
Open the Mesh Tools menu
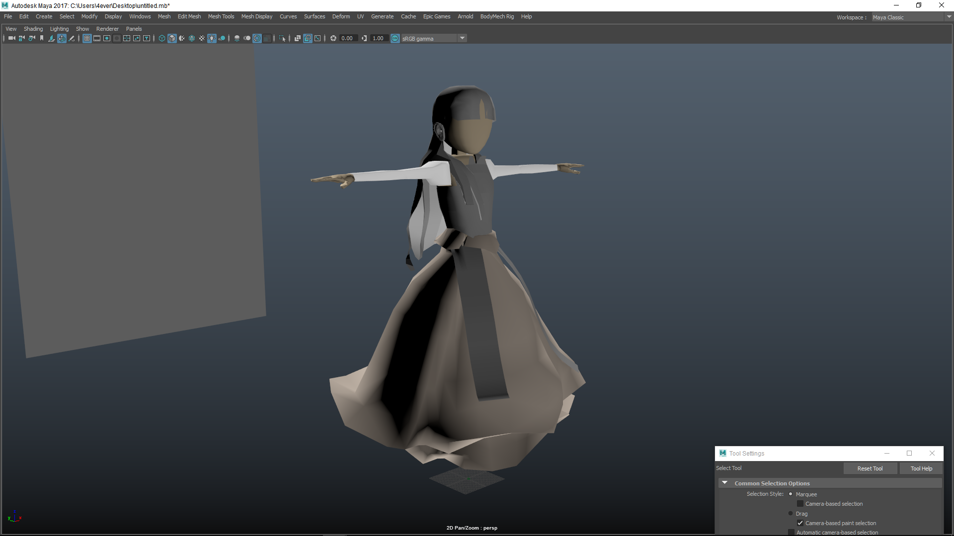point(221,16)
